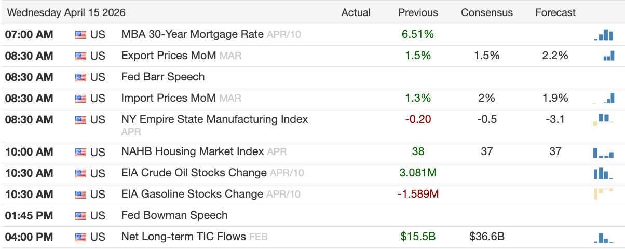Click the Consensus column header
The image size is (625, 249).
(x=486, y=12)
